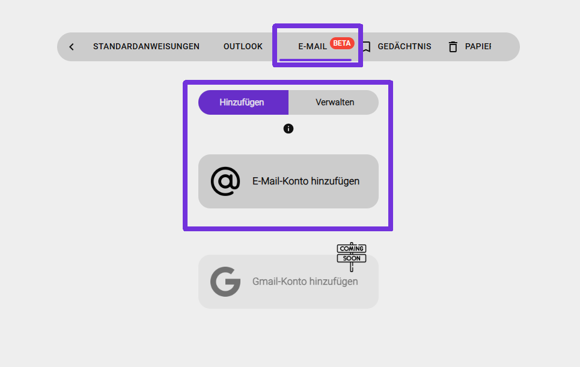
Task: Select the E-Mail tab label
Action: point(313,46)
